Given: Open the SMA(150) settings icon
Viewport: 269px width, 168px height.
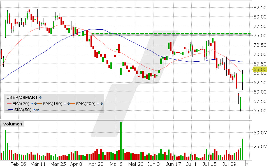Looking at the screenshot, I should (68, 104).
